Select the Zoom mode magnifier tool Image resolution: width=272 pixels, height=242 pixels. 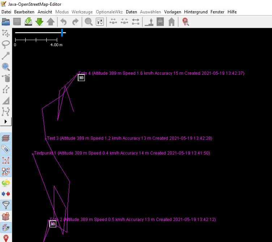click(x=6, y=66)
